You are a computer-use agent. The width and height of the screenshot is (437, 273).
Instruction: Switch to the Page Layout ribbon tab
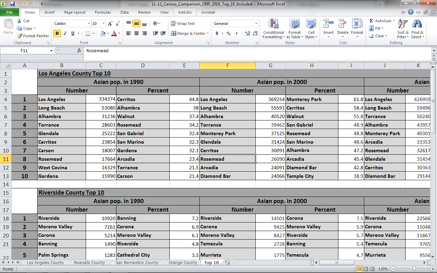click(x=75, y=12)
